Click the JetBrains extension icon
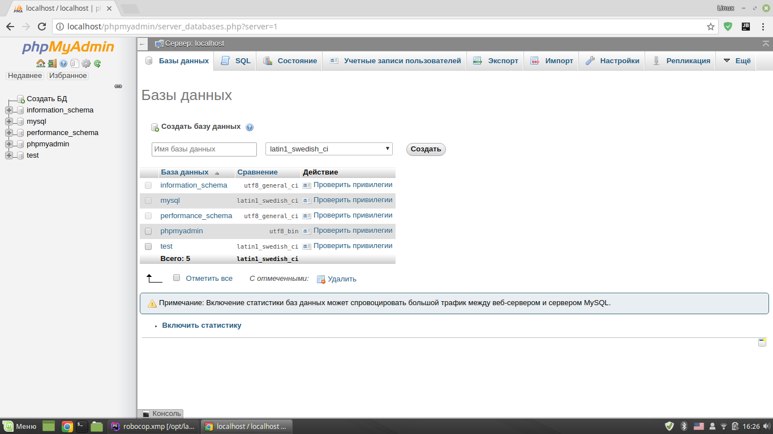The height and width of the screenshot is (434, 773). pyautogui.click(x=745, y=27)
